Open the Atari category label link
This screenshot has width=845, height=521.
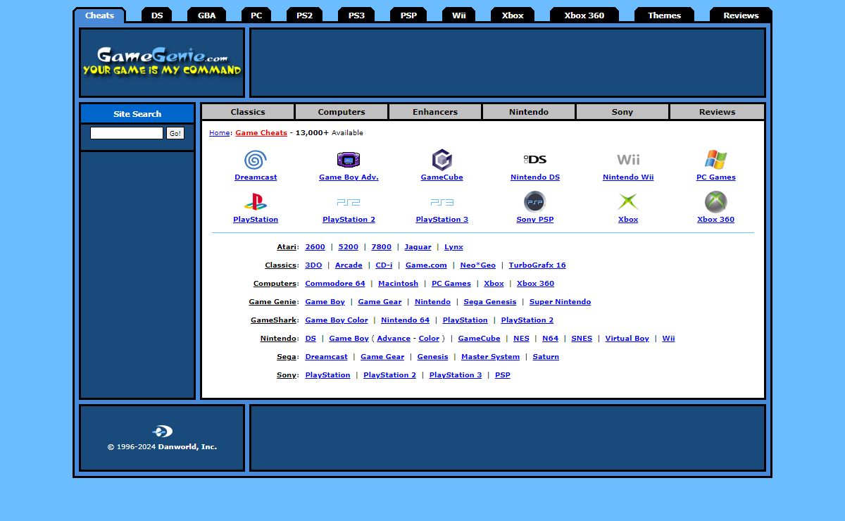[x=287, y=247]
